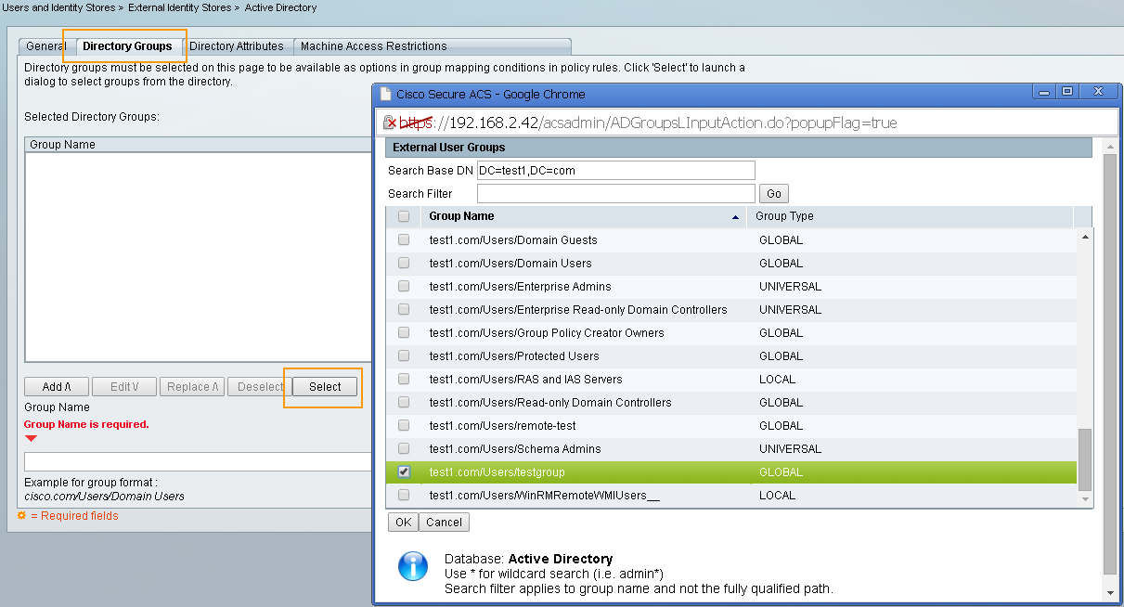The height and width of the screenshot is (607, 1124).
Task: Switch to the Directory Groups tab
Action: click(127, 46)
